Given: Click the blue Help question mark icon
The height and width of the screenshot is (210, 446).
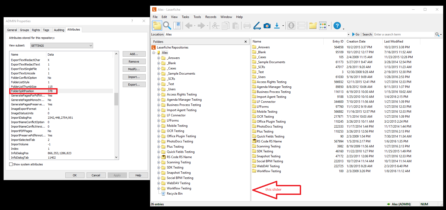Looking at the screenshot, I should [337, 26].
